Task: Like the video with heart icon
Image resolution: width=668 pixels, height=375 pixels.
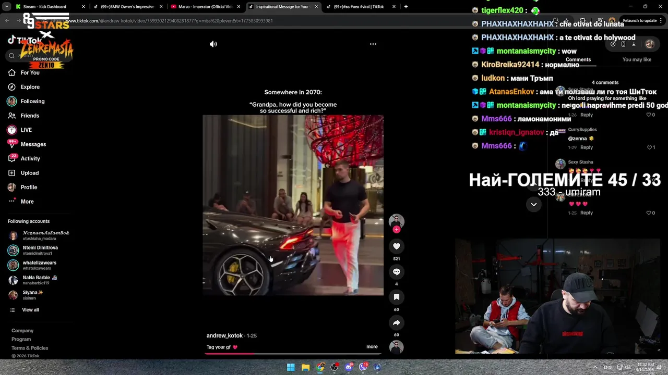Action: point(397,246)
